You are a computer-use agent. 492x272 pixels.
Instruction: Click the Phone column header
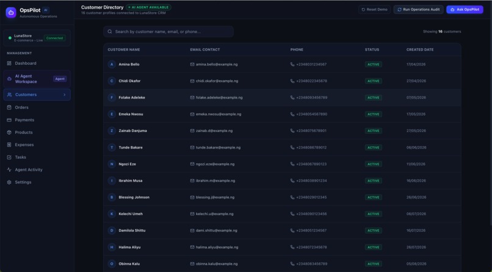coord(297,50)
